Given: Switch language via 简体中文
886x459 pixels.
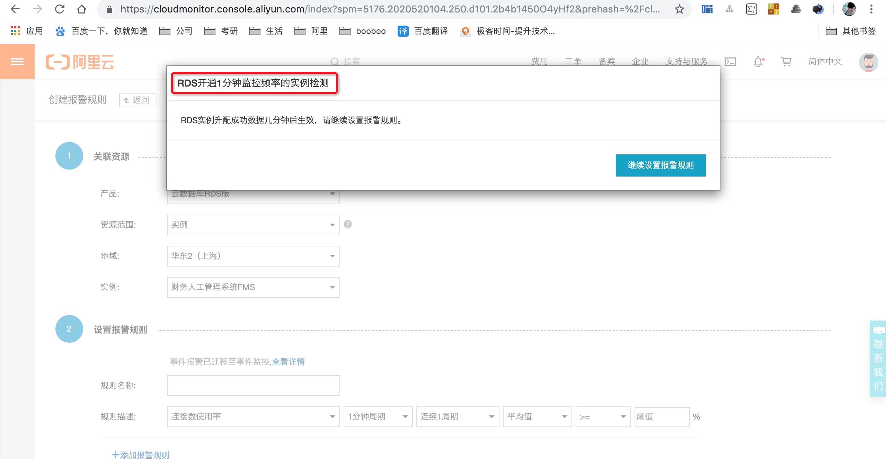Looking at the screenshot, I should point(825,62).
